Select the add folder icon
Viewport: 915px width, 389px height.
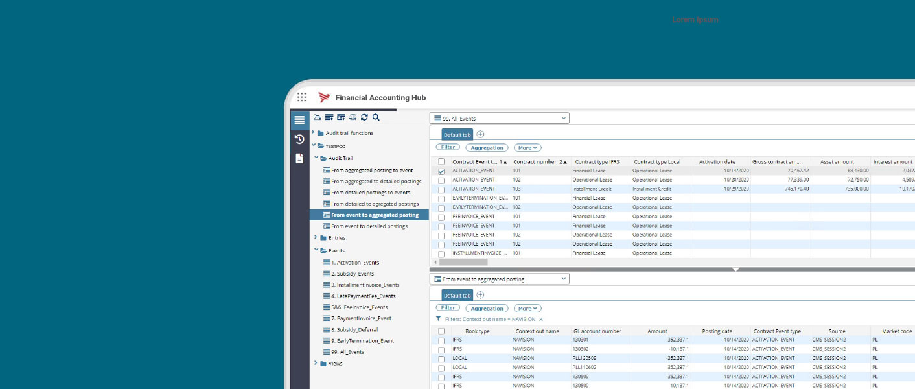(x=317, y=117)
